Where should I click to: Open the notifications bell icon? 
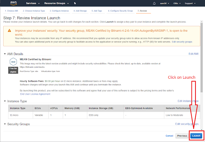[x=154, y=4]
